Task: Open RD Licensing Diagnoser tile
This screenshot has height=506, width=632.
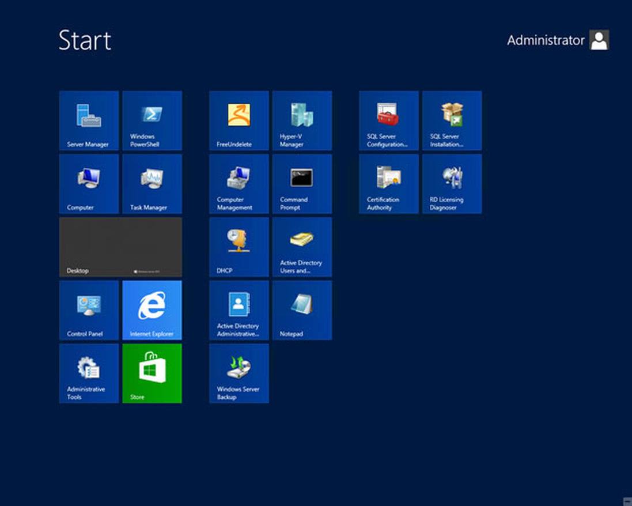Action: [x=452, y=184]
